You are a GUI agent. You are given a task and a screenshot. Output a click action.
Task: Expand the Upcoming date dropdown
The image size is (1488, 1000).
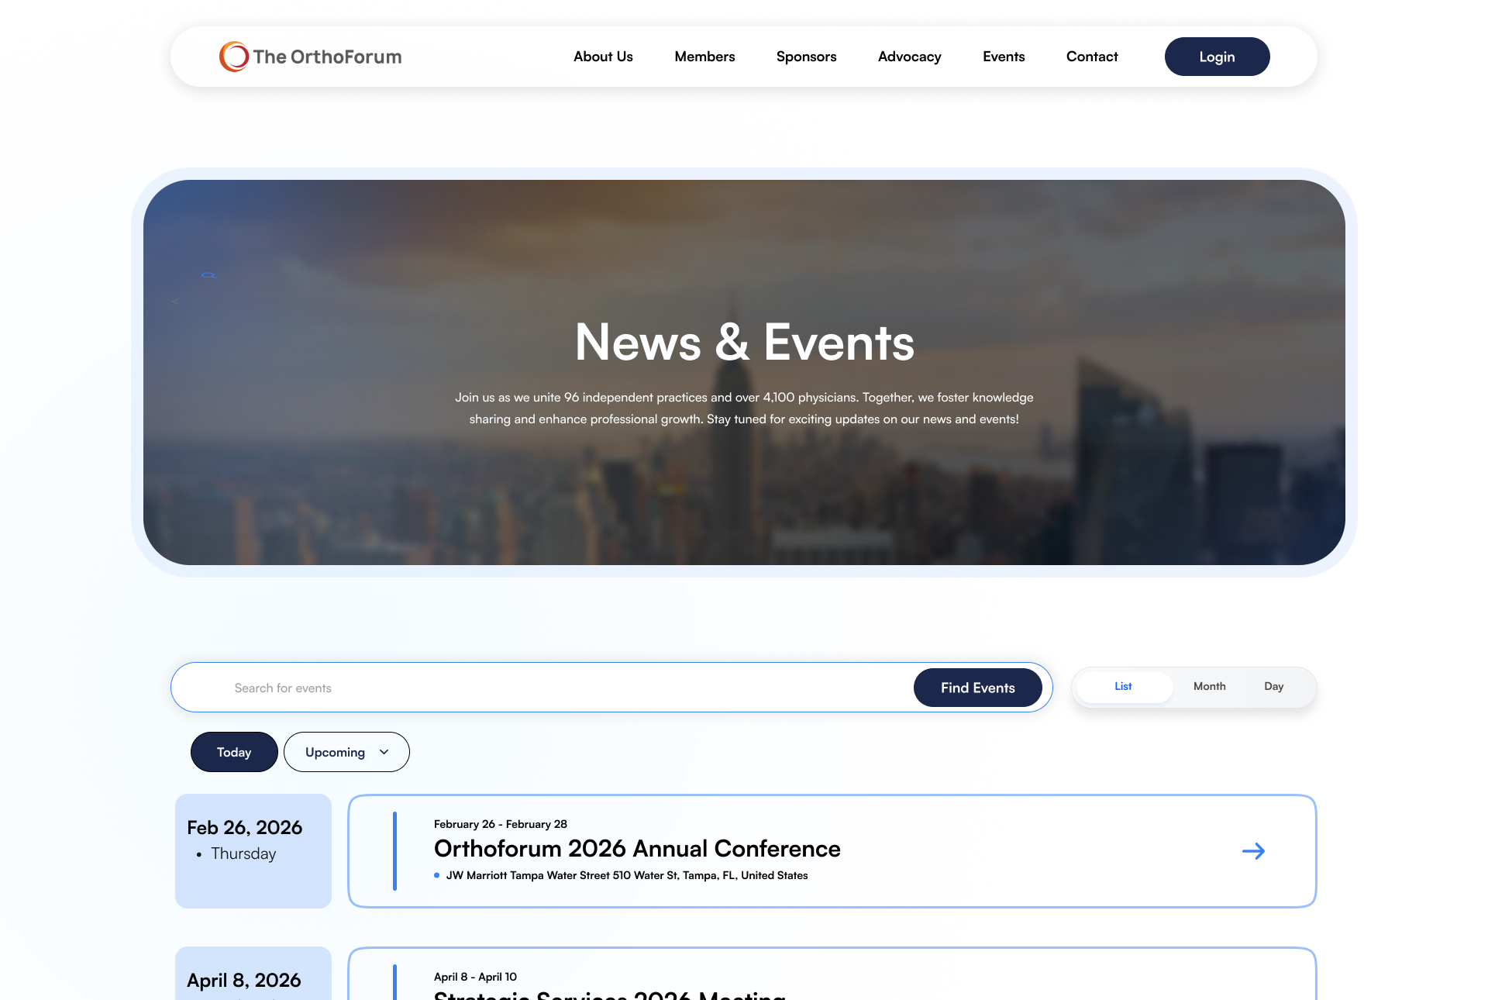pyautogui.click(x=336, y=752)
